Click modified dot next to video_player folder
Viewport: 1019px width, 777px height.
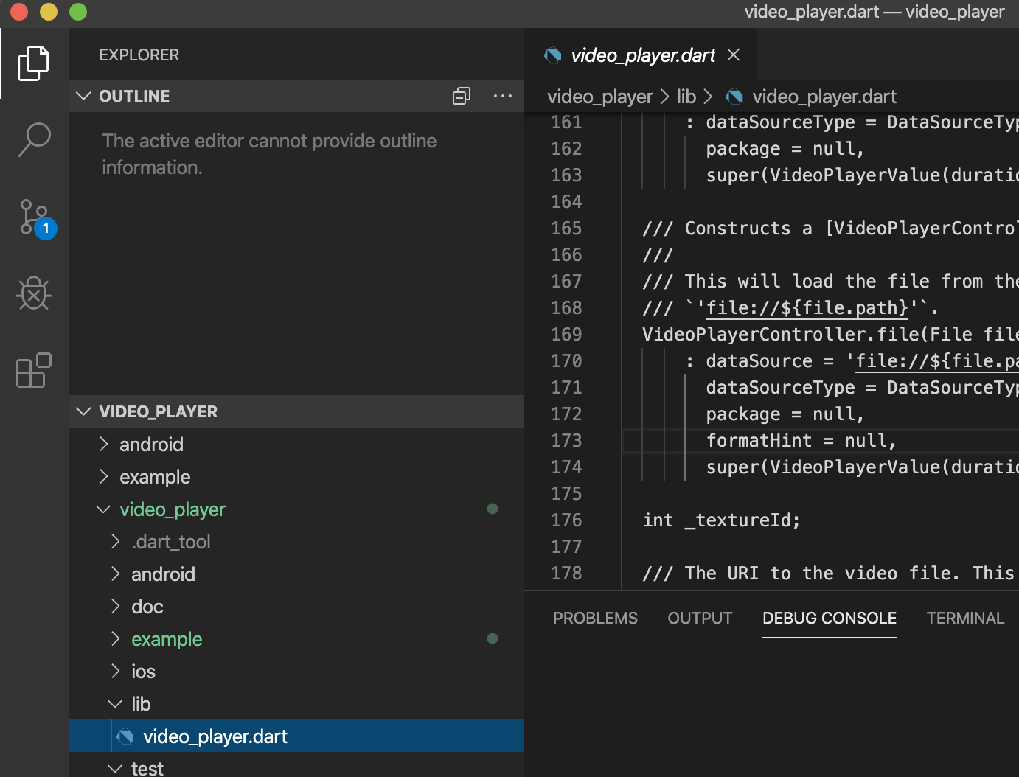pos(493,509)
